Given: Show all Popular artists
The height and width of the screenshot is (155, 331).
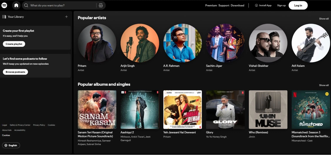Looking at the screenshot, I should pyautogui.click(x=324, y=19).
